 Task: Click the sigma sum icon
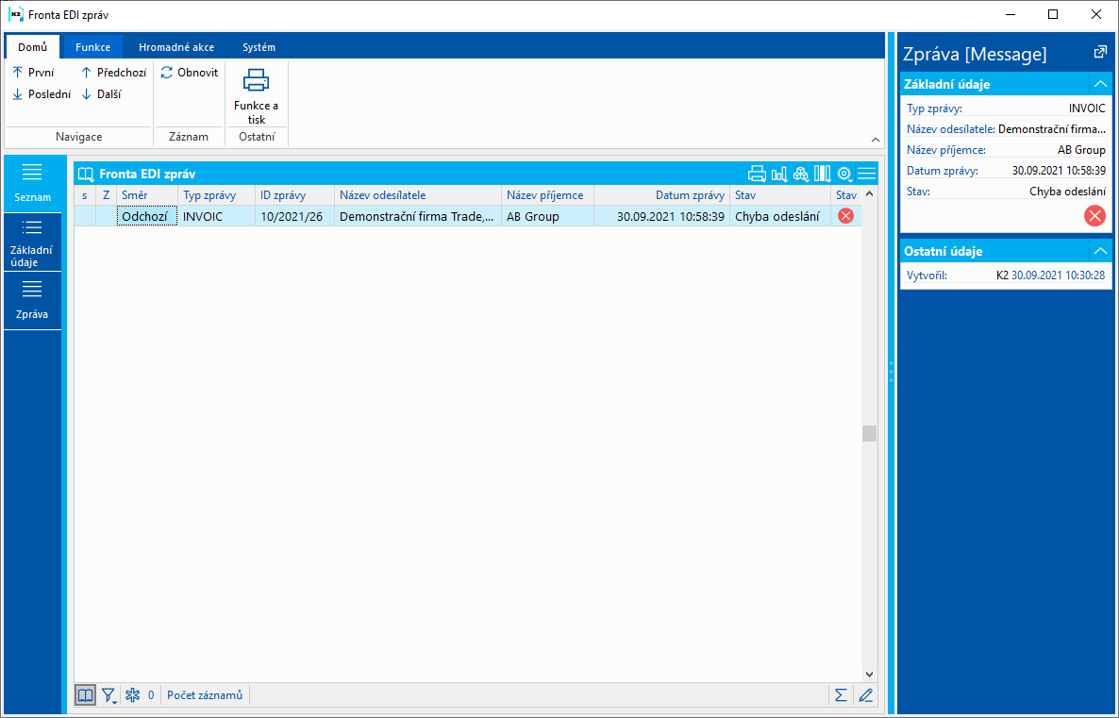pyautogui.click(x=842, y=695)
